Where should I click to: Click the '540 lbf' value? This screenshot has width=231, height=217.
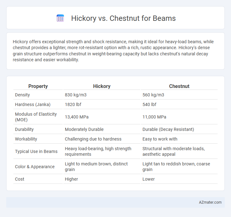[150, 104]
